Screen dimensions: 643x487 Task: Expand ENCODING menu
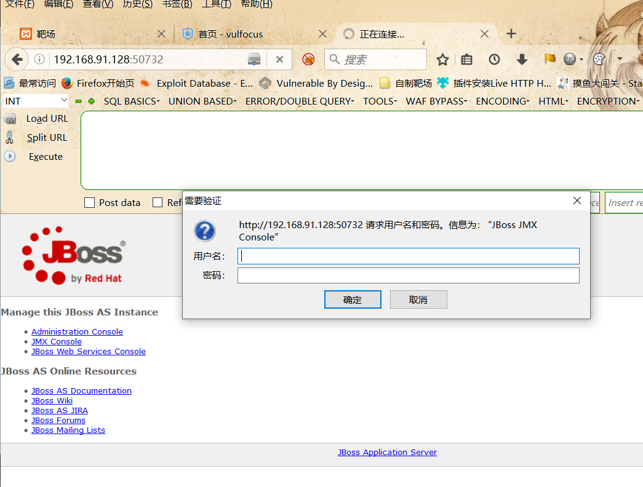pyautogui.click(x=503, y=101)
